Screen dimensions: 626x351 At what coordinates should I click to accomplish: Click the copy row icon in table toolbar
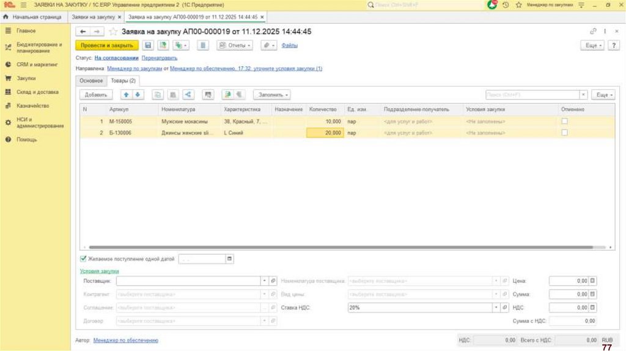click(158, 95)
